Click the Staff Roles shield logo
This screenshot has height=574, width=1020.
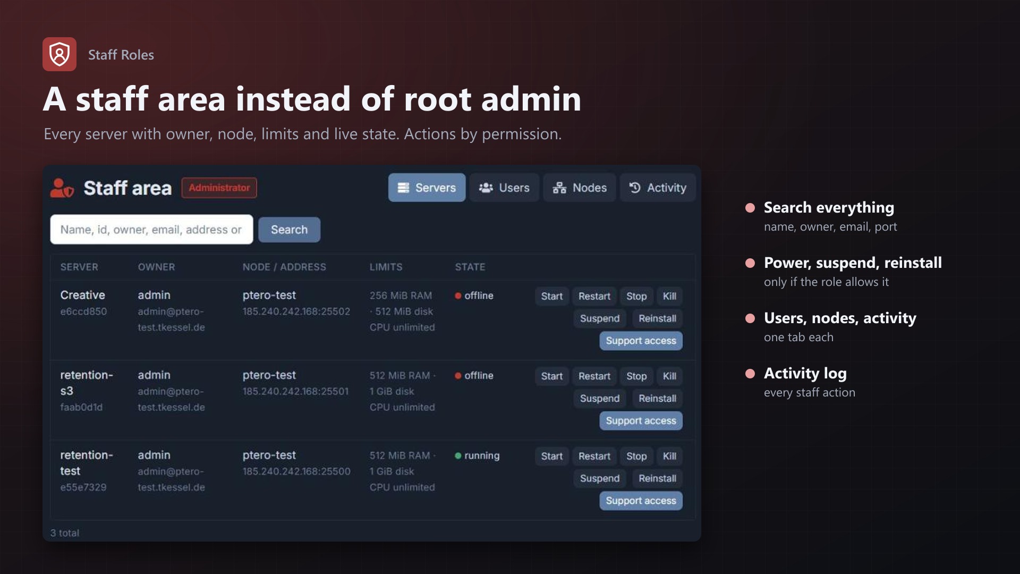click(x=59, y=54)
